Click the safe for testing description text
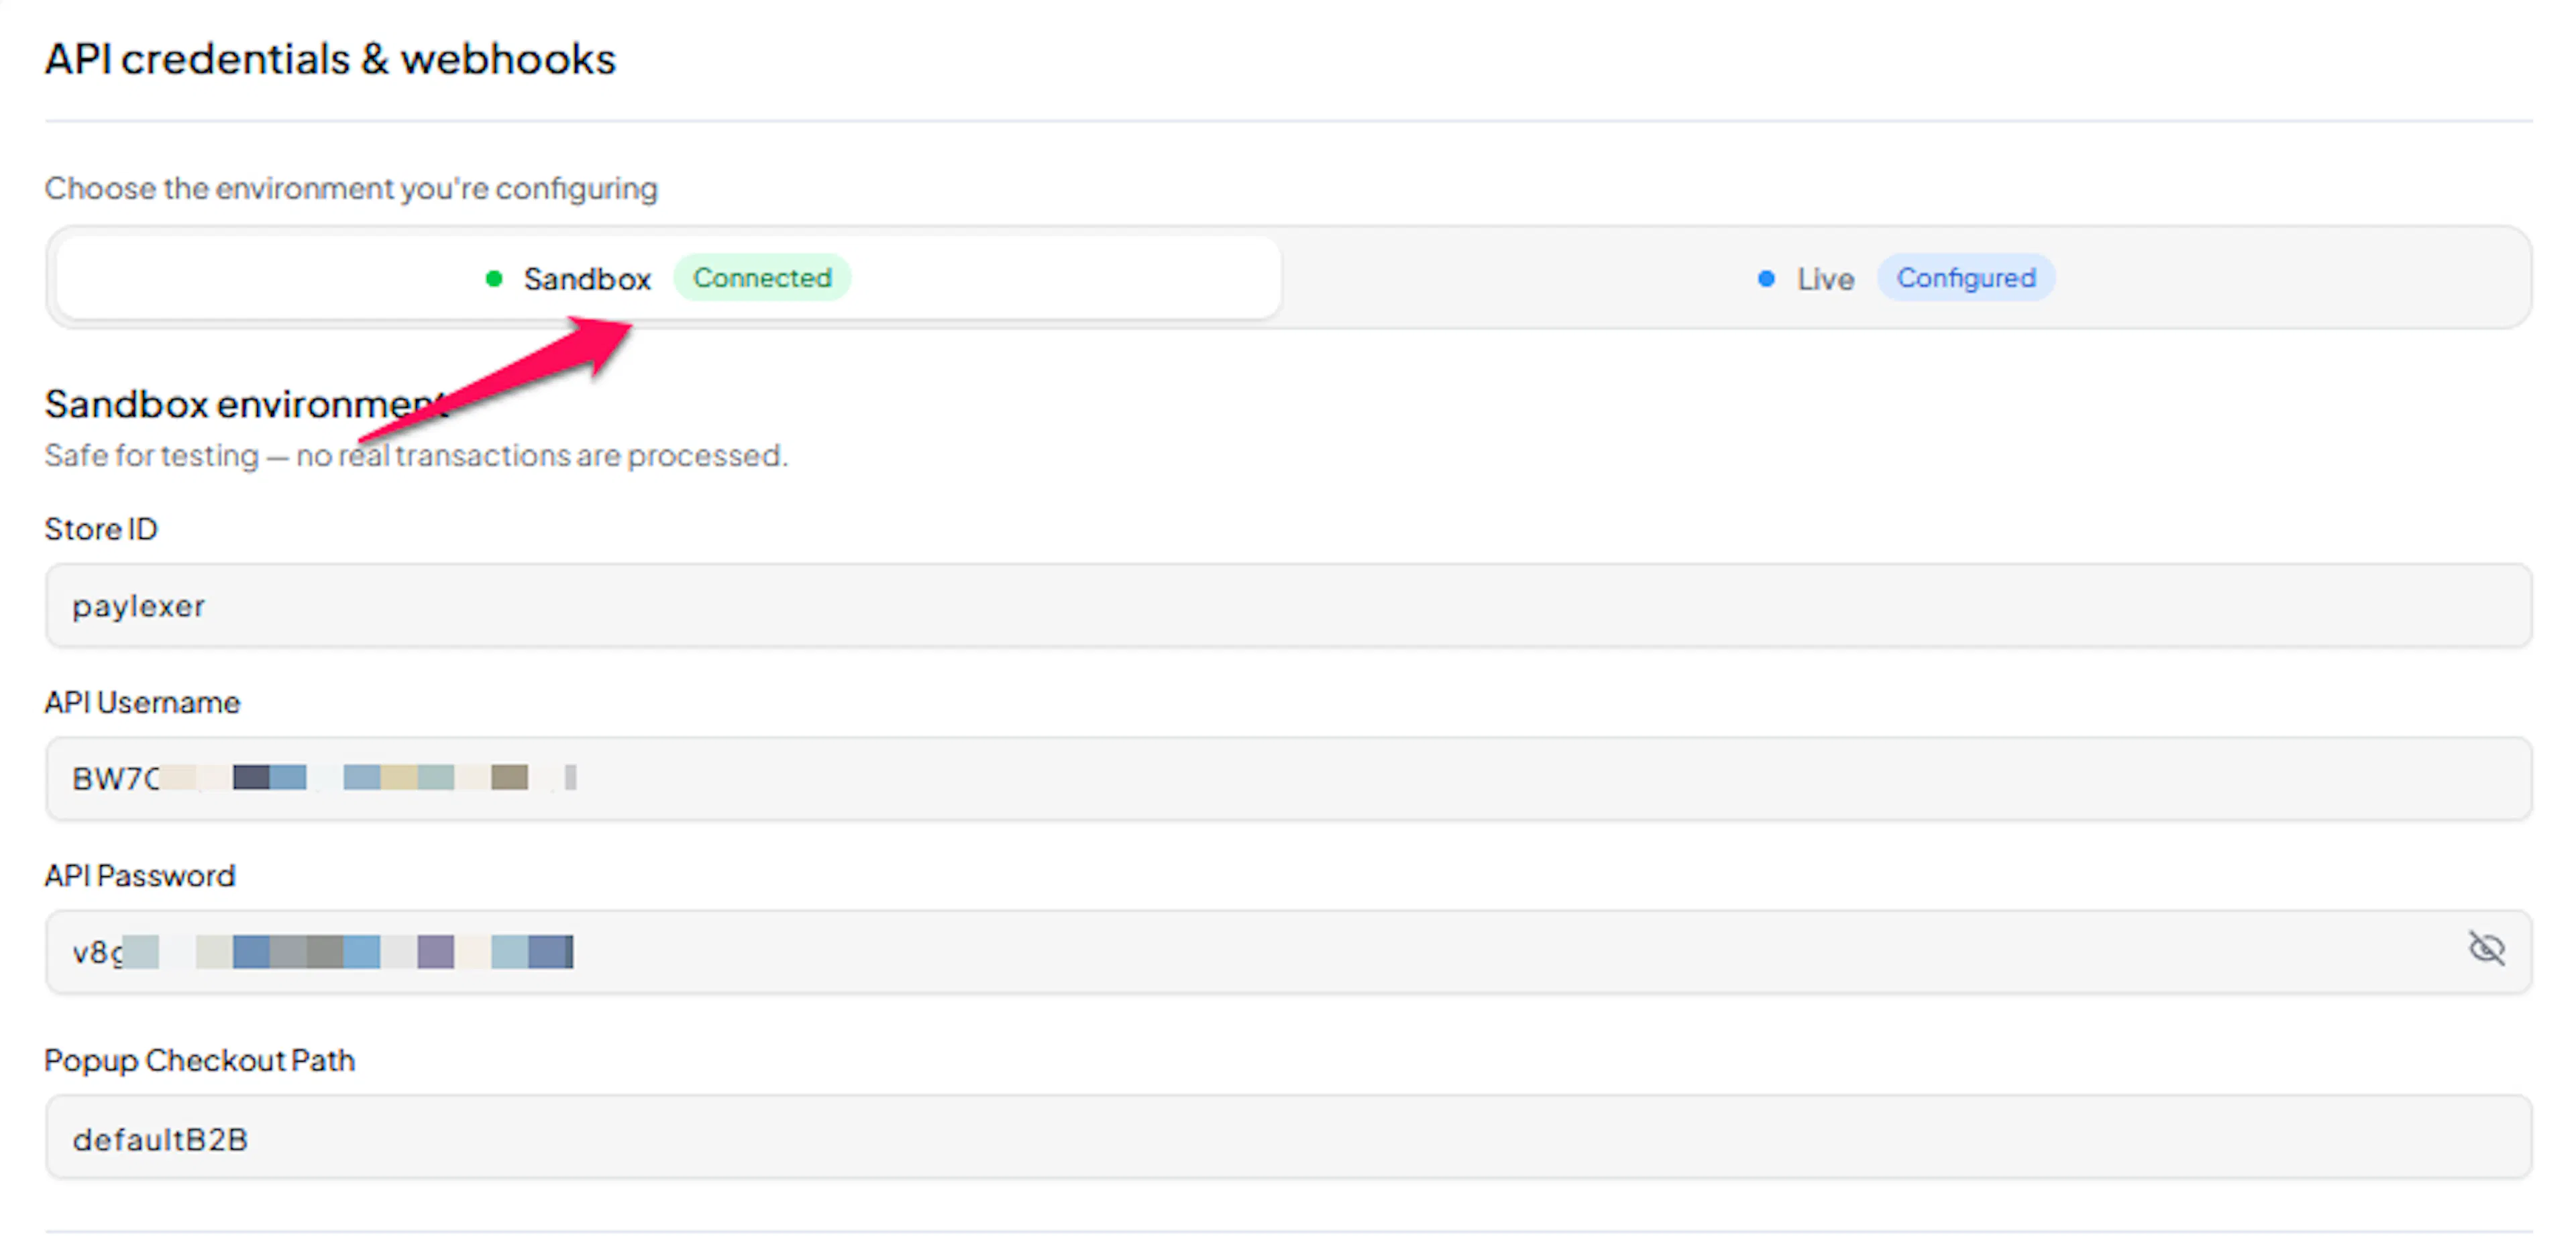Viewport: 2576px width, 1236px height. pos(416,456)
